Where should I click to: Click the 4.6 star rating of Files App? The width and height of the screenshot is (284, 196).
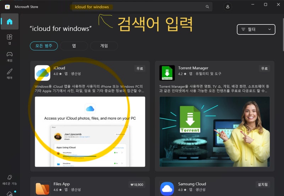(x=58, y=190)
